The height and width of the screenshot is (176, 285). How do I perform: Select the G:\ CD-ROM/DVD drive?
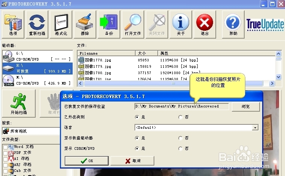pyautogui.click(x=37, y=57)
